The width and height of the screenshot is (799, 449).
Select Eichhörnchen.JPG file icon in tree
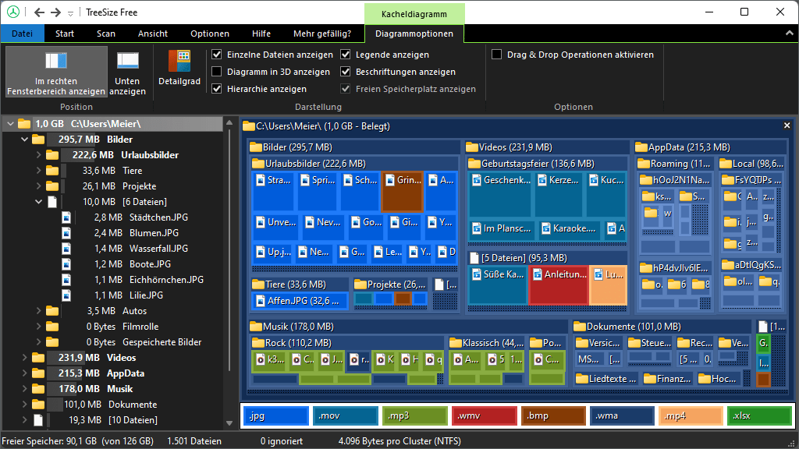(x=66, y=280)
